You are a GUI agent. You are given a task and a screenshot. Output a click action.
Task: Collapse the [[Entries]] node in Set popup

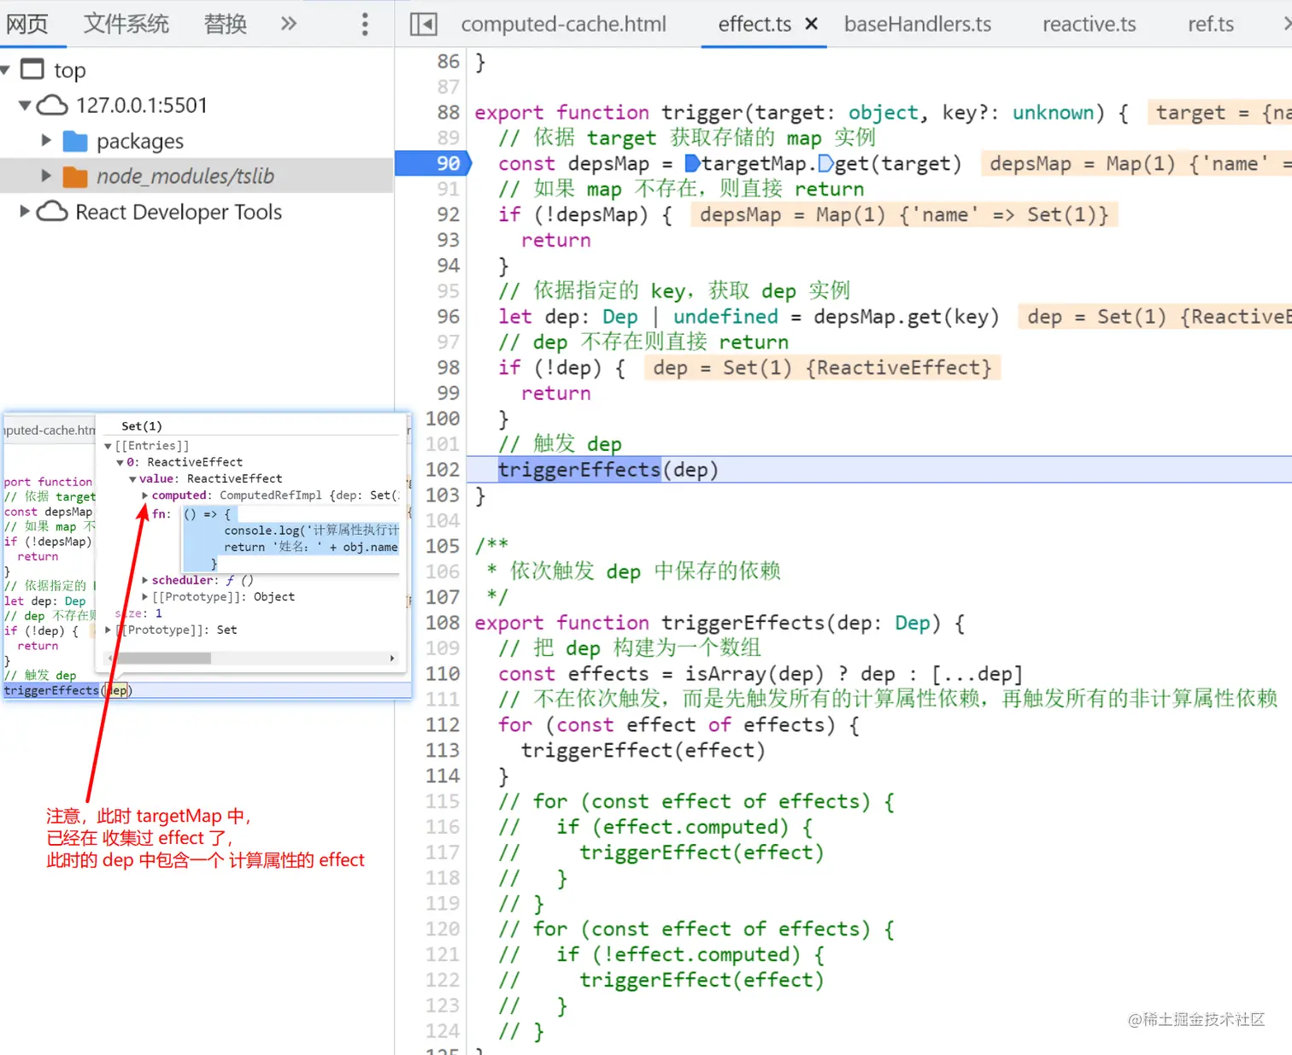pyautogui.click(x=109, y=446)
